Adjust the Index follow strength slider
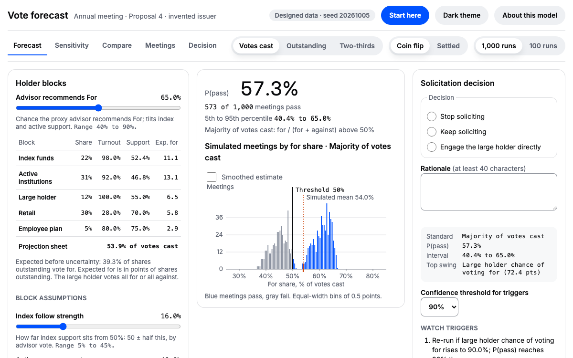The width and height of the screenshot is (573, 358). pos(98,326)
